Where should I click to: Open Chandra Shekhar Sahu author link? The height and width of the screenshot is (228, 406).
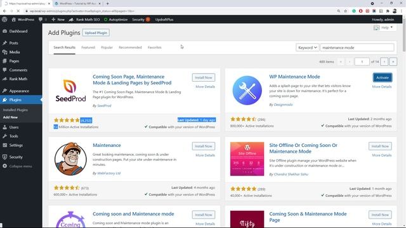tap(291, 174)
